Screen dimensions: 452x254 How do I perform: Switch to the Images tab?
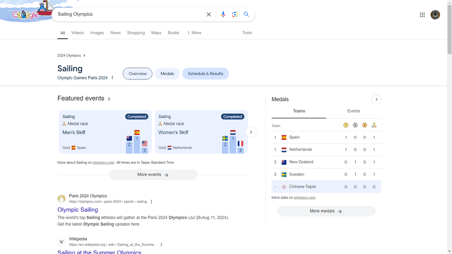pyautogui.click(x=97, y=33)
